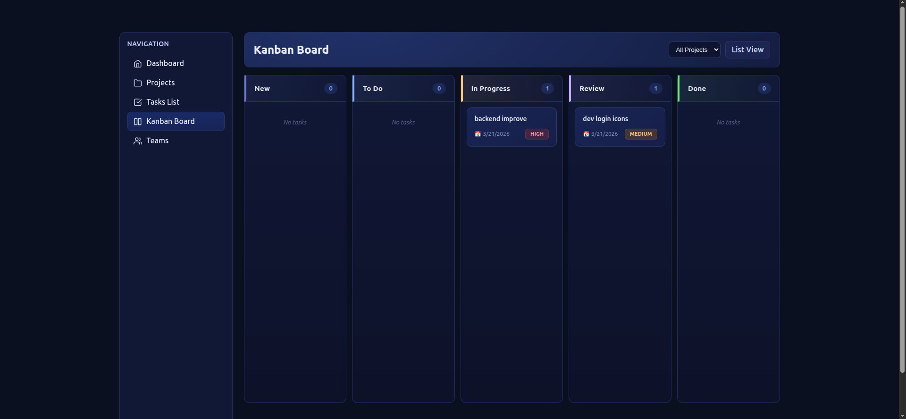Image resolution: width=906 pixels, height=419 pixels.
Task: Click the New column header
Action: [x=295, y=89]
